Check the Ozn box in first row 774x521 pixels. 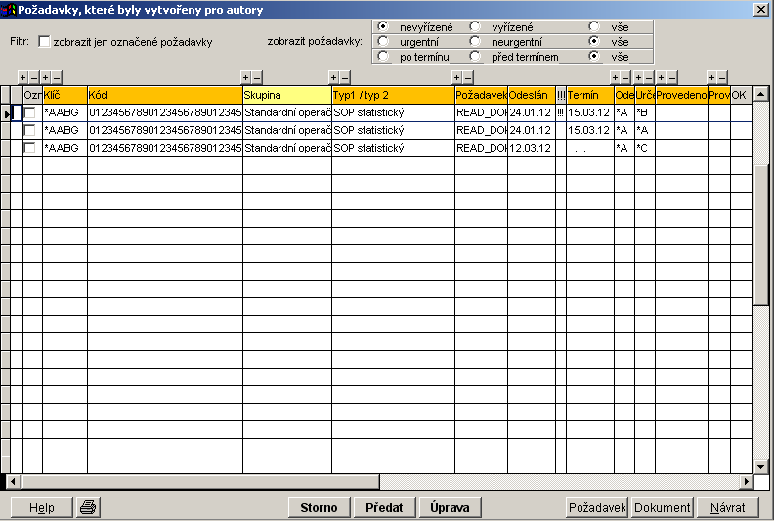[30, 113]
